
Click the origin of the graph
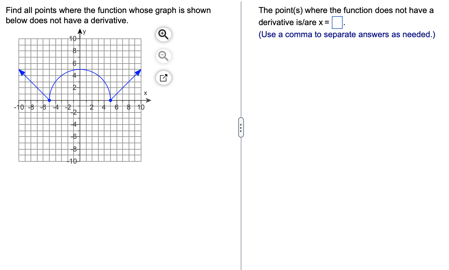point(80,100)
